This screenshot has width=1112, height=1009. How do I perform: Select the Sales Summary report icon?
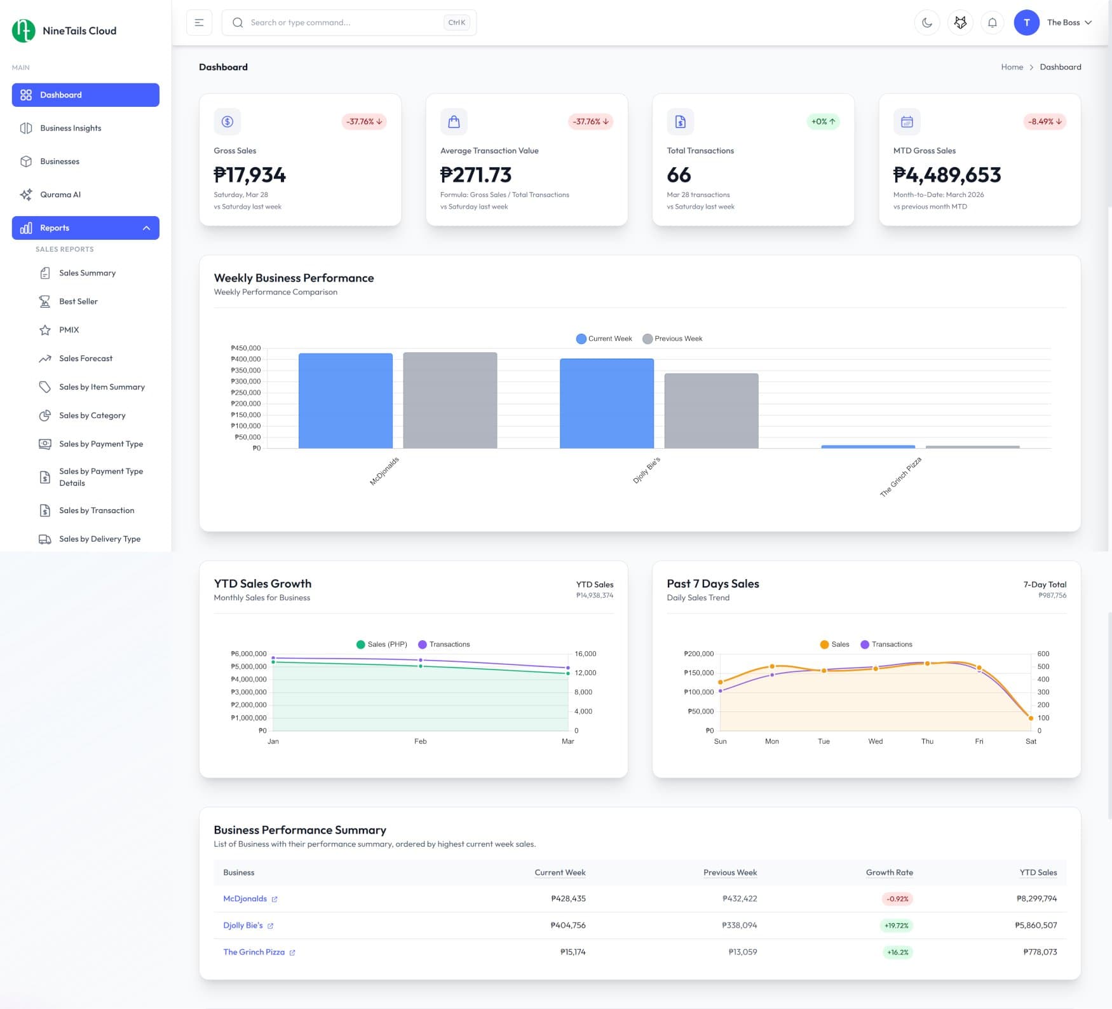click(x=44, y=272)
